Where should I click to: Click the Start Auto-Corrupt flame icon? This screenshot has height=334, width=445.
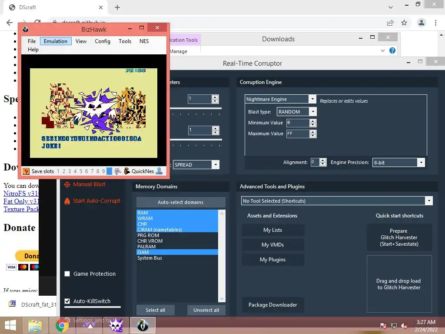pos(67,201)
